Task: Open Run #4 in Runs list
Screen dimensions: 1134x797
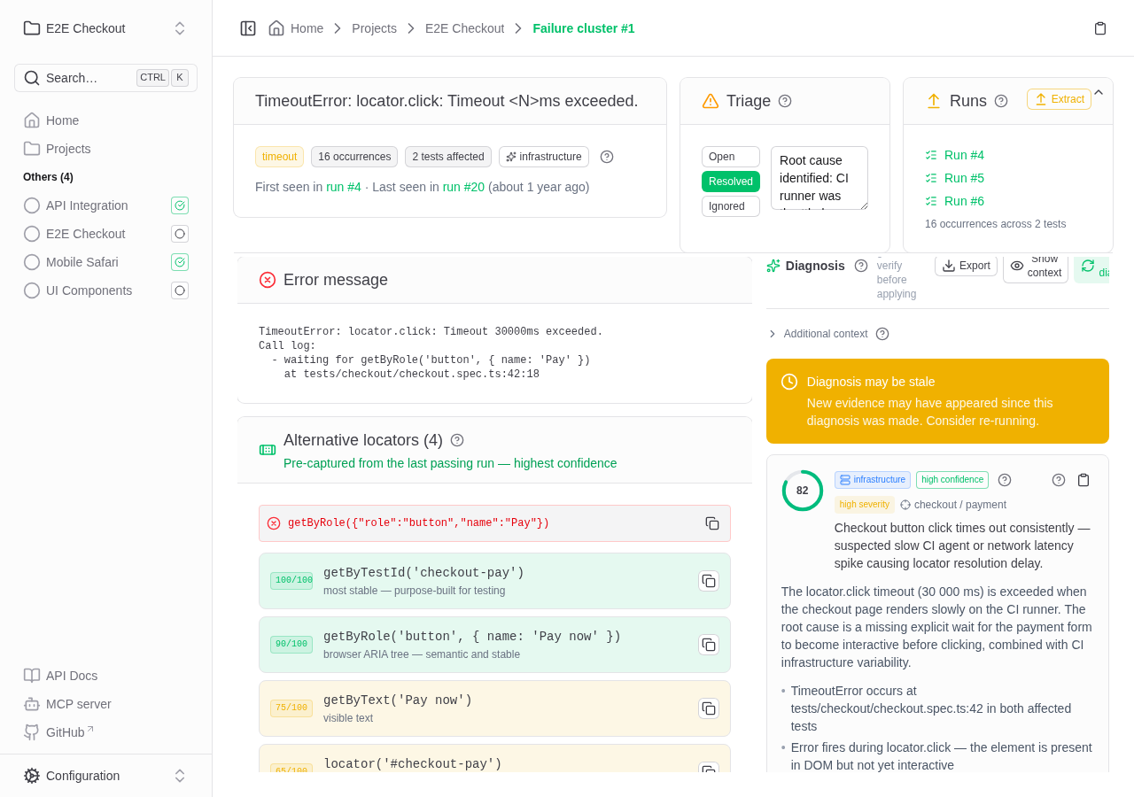Action: [x=964, y=155]
